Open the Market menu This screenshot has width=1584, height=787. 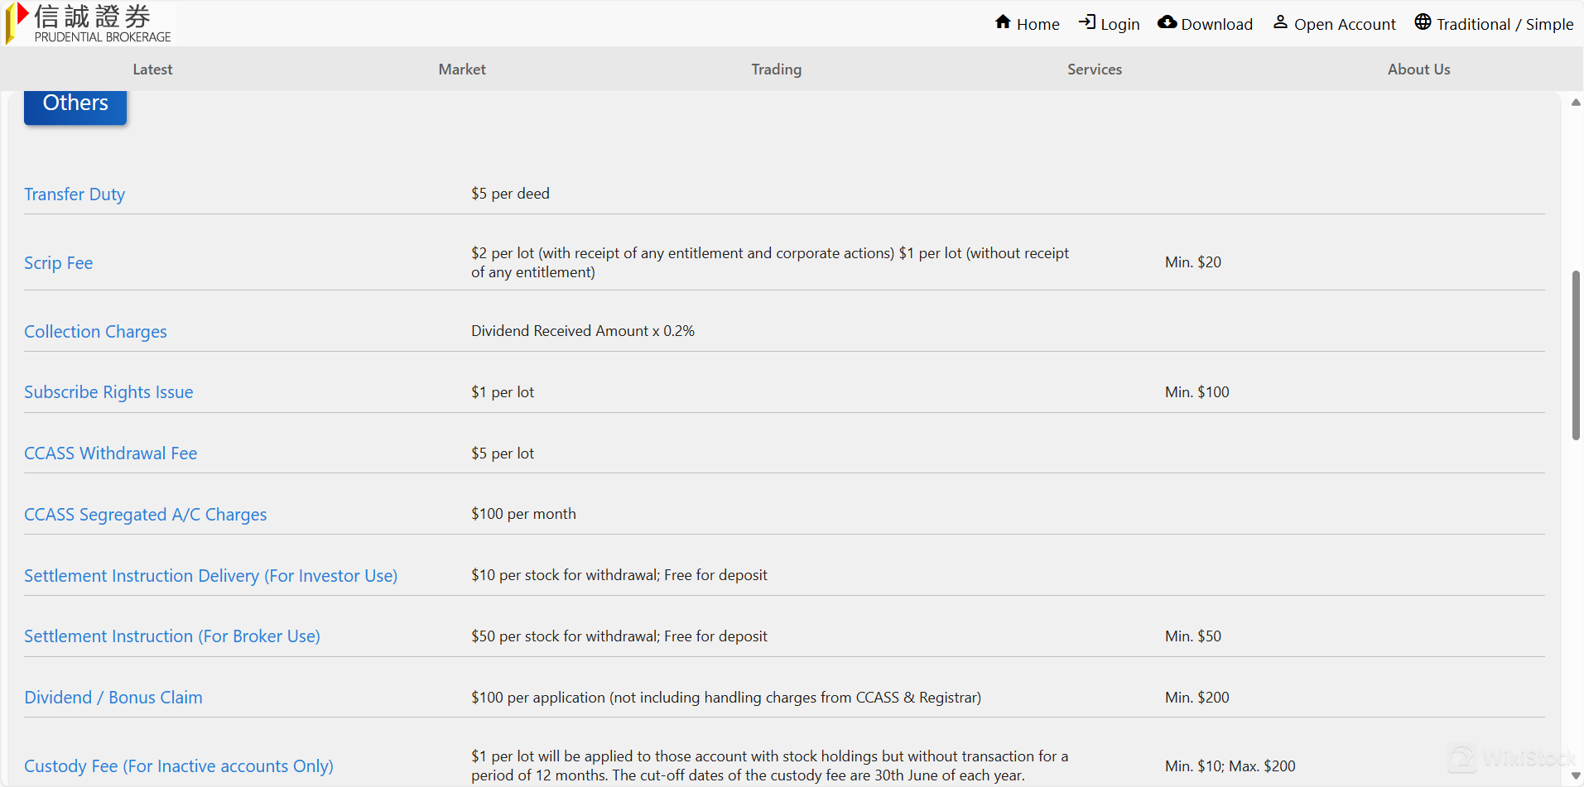[462, 70]
